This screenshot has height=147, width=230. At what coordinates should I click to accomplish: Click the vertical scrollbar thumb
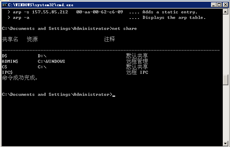pyautogui.click(x=226, y=80)
